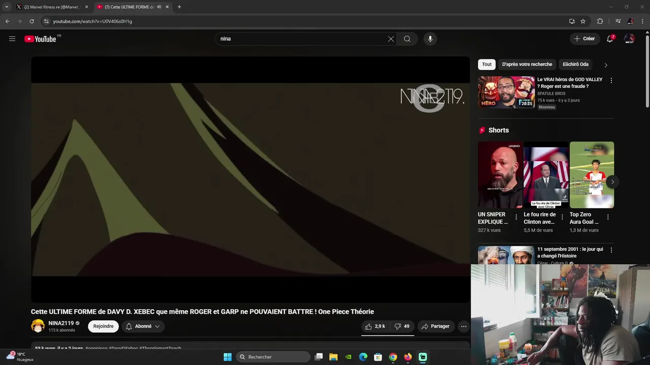
Task: Open options for Clinton short
Action: coord(562,217)
